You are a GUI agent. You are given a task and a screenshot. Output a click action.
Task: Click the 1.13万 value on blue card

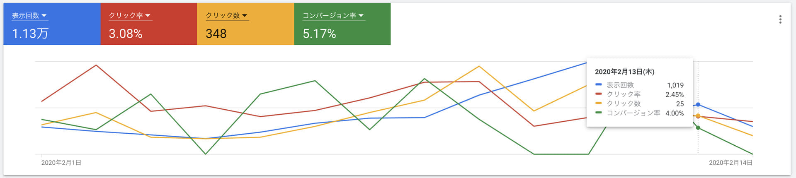(30, 34)
